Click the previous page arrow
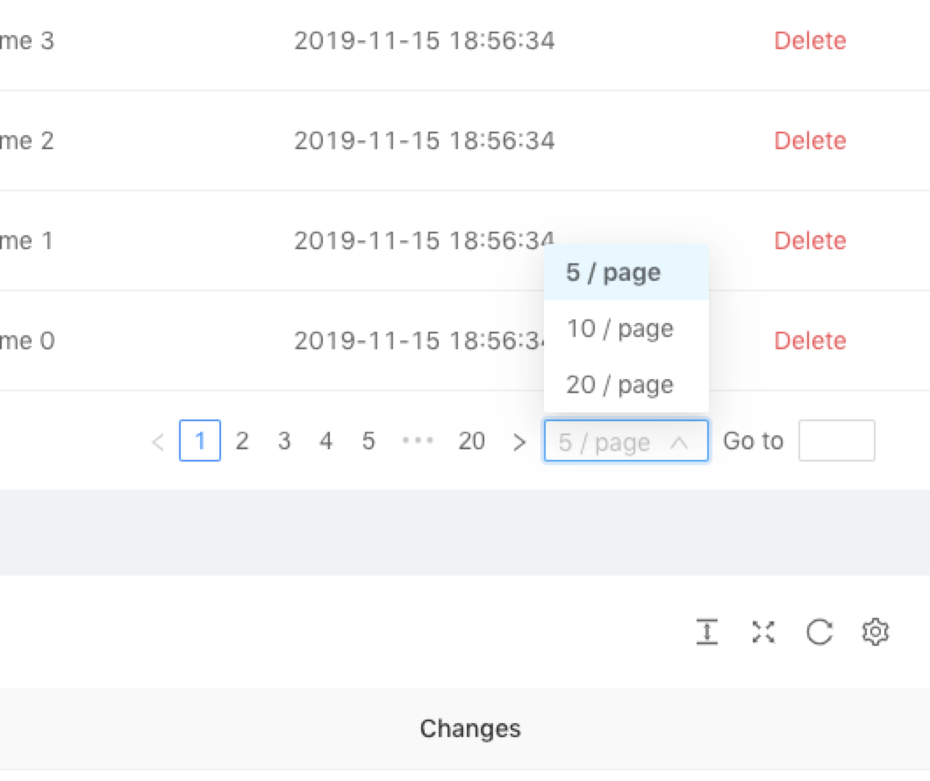The height and width of the screenshot is (781, 930). 158,441
